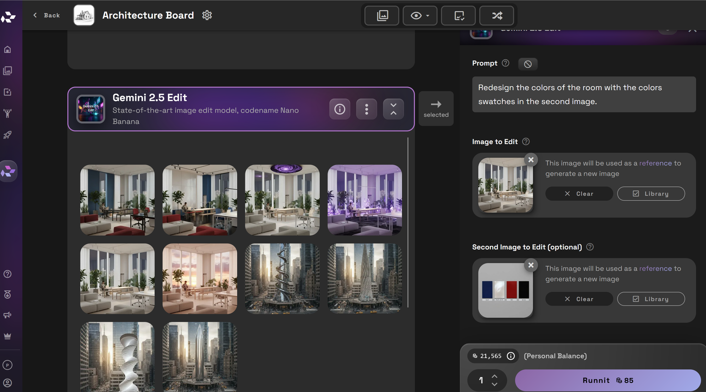
Task: Click the black color swatch in second image
Action: [x=524, y=290]
